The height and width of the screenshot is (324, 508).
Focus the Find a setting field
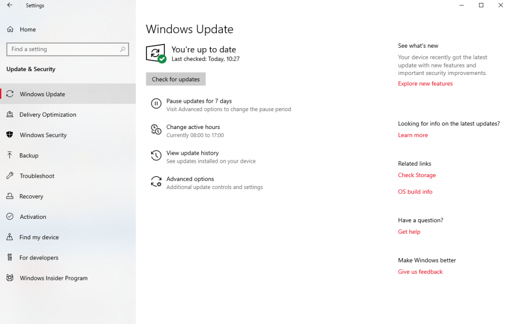tap(67, 49)
